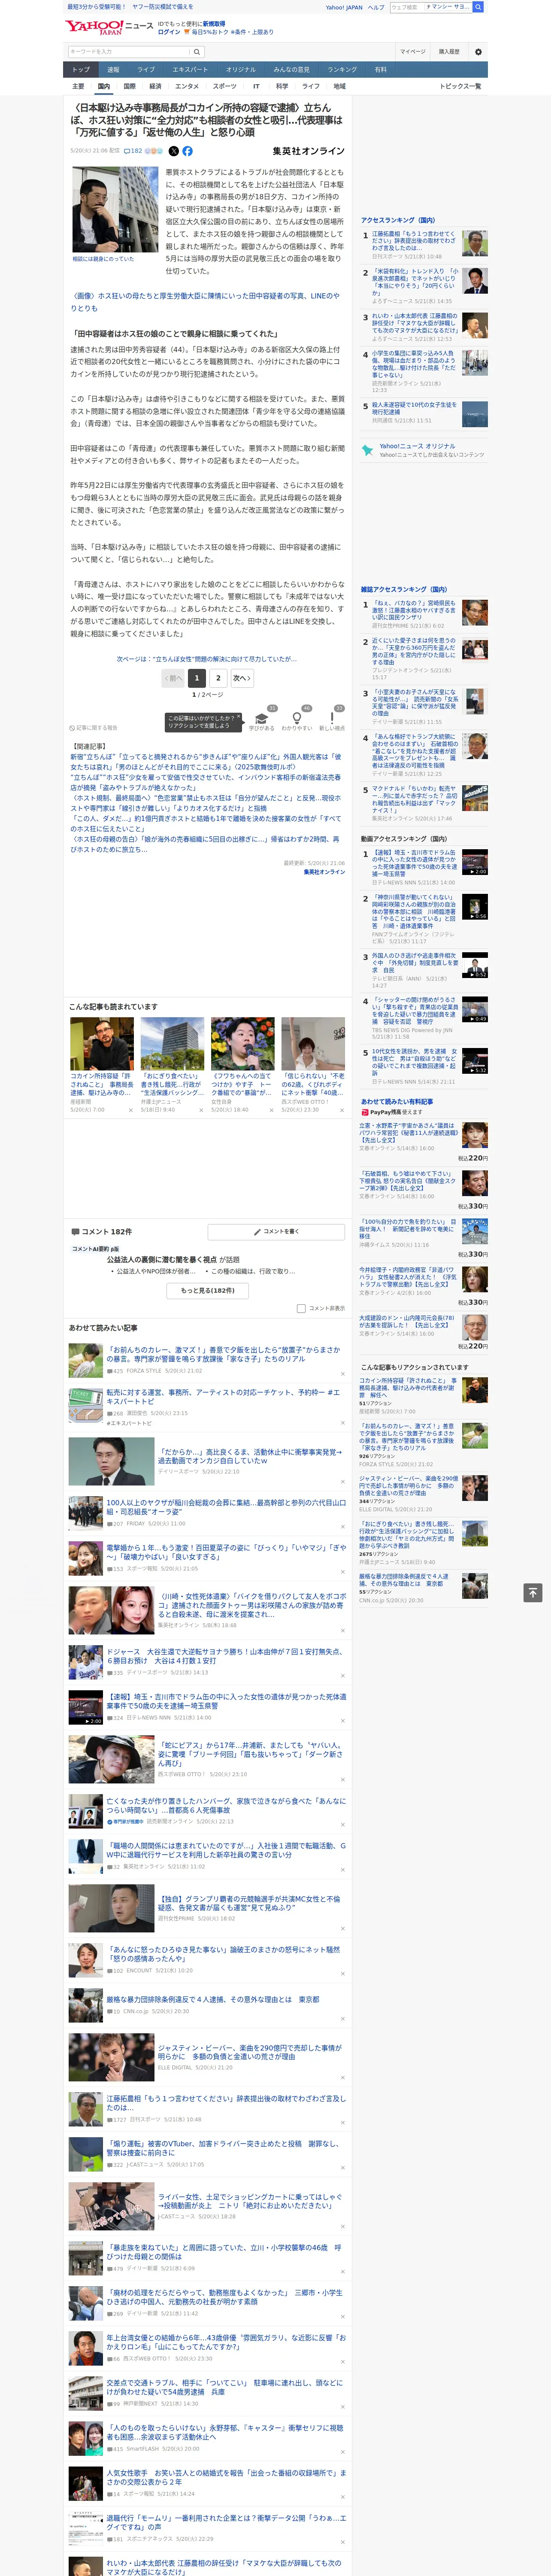
Task: Select the エンタメ category tab
Action: coord(187,86)
